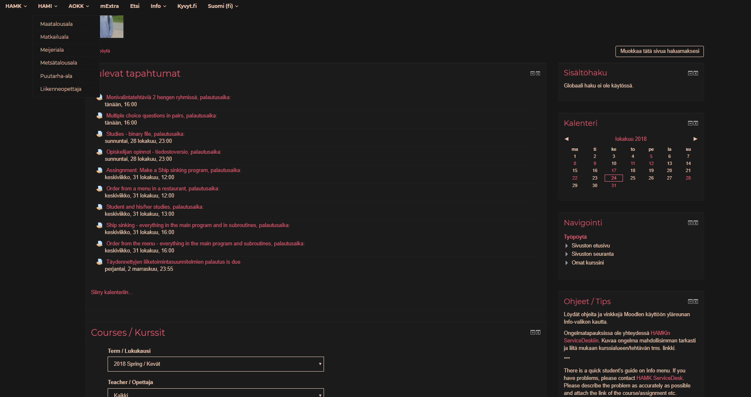The width and height of the screenshot is (751, 397).
Task: Expand Omat kurssini in the navigation tree
Action: click(566, 263)
